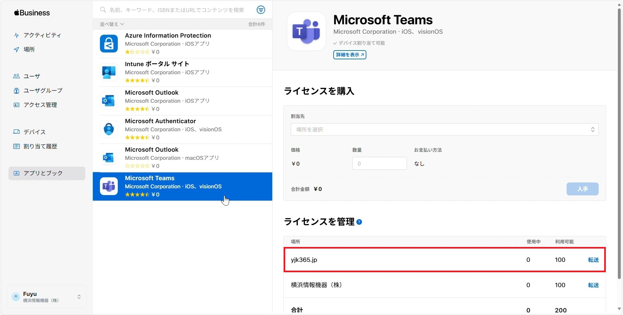The height and width of the screenshot is (315, 623).
Task: Click the Apple Business logo
Action: click(x=32, y=13)
